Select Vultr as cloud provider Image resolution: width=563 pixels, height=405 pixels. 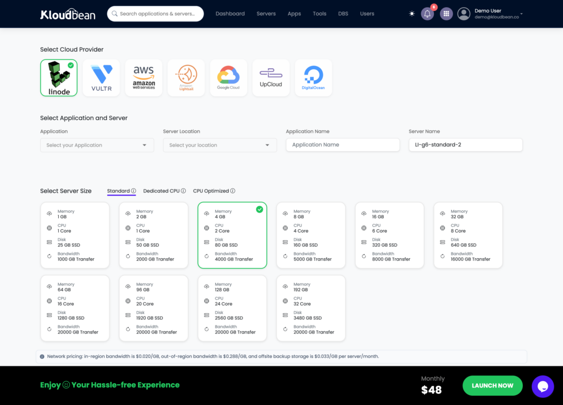tap(101, 78)
